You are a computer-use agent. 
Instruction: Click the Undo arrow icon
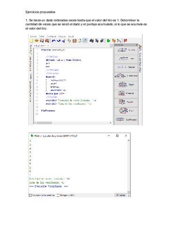pos(53,41)
